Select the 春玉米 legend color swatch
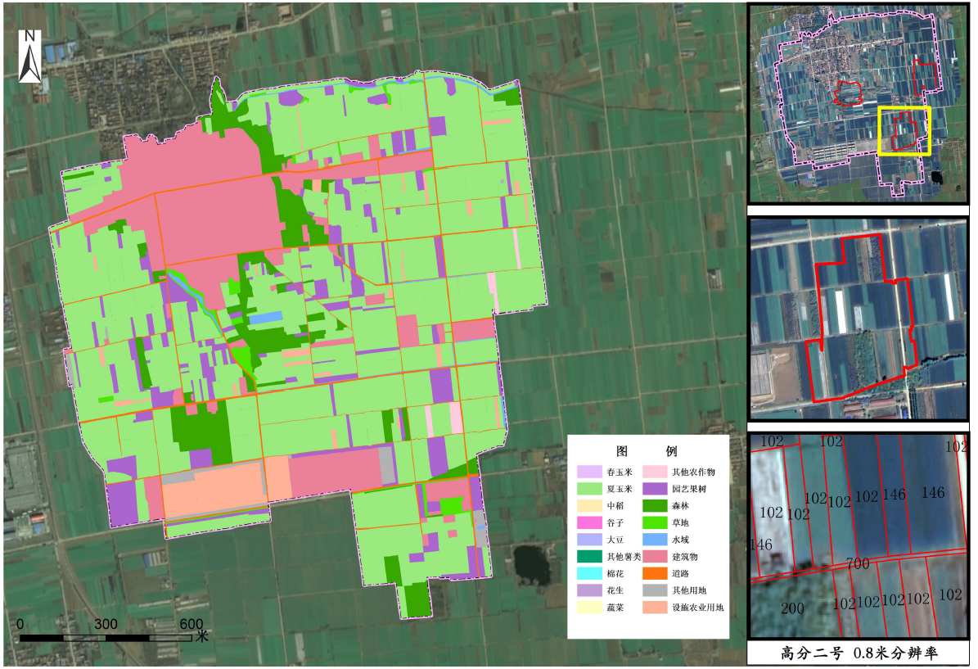Image resolution: width=978 pixels, height=669 pixels. point(588,472)
